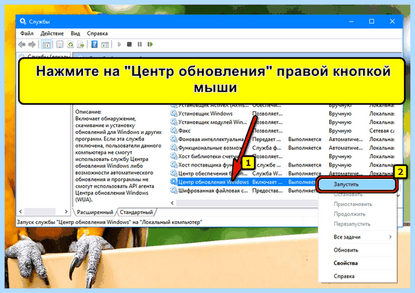The height and width of the screenshot is (293, 415).
Task: Click Автоматиче... startup type in Функциональные row
Action: [x=346, y=148]
